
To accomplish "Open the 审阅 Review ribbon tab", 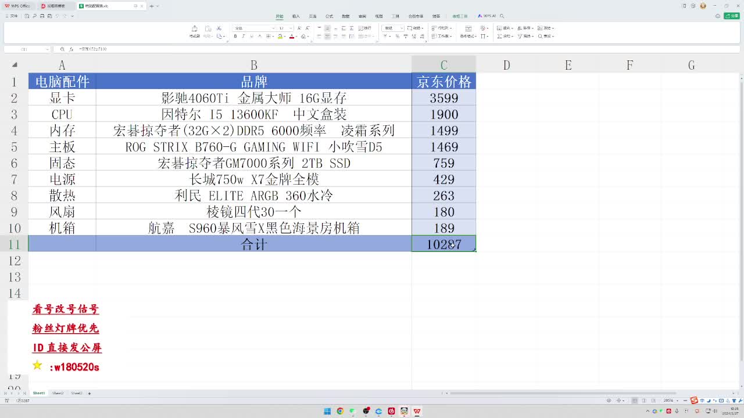I will pos(362,16).
